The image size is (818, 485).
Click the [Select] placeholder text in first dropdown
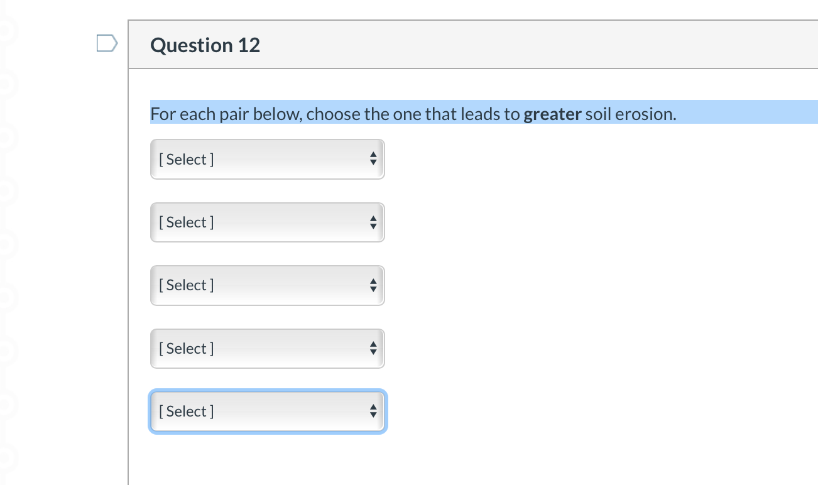186,159
